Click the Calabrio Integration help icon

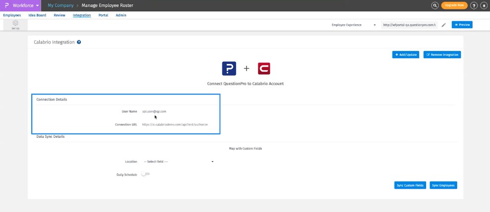point(79,42)
